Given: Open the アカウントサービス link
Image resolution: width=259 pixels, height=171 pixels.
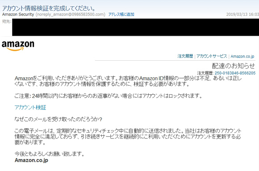Looking at the screenshot, I should (x=212, y=56).
